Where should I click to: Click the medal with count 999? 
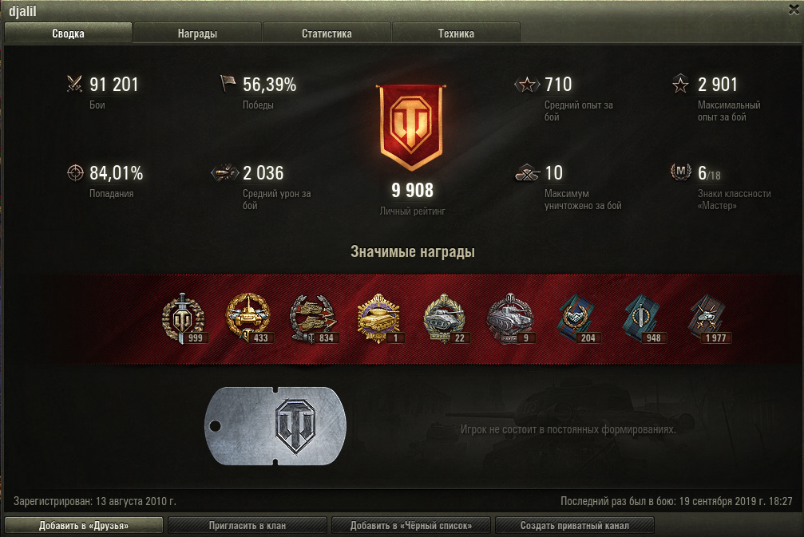click(x=184, y=318)
